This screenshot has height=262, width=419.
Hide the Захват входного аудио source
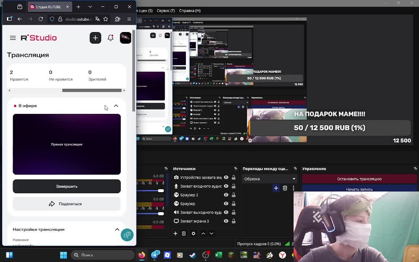226,186
